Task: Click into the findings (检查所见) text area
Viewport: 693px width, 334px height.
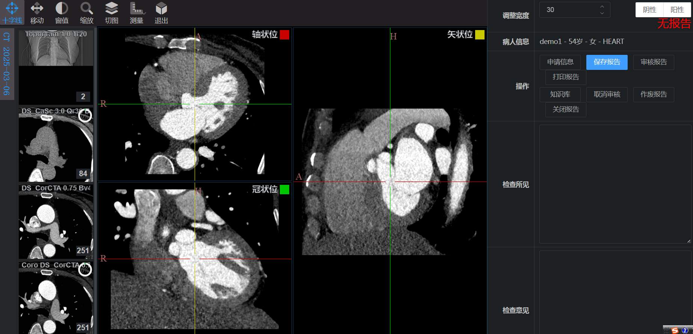Action: pos(615,184)
